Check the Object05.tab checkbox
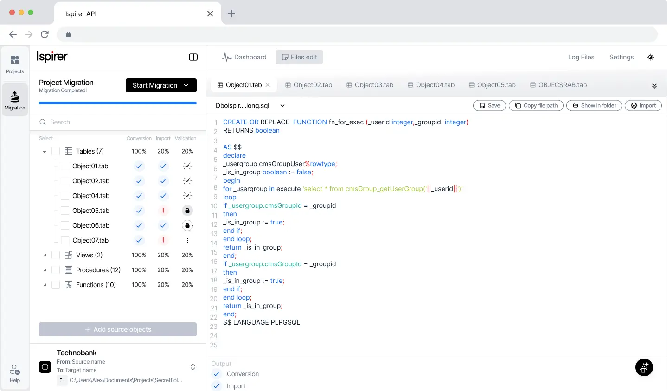This screenshot has height=391, width=667. point(65,211)
